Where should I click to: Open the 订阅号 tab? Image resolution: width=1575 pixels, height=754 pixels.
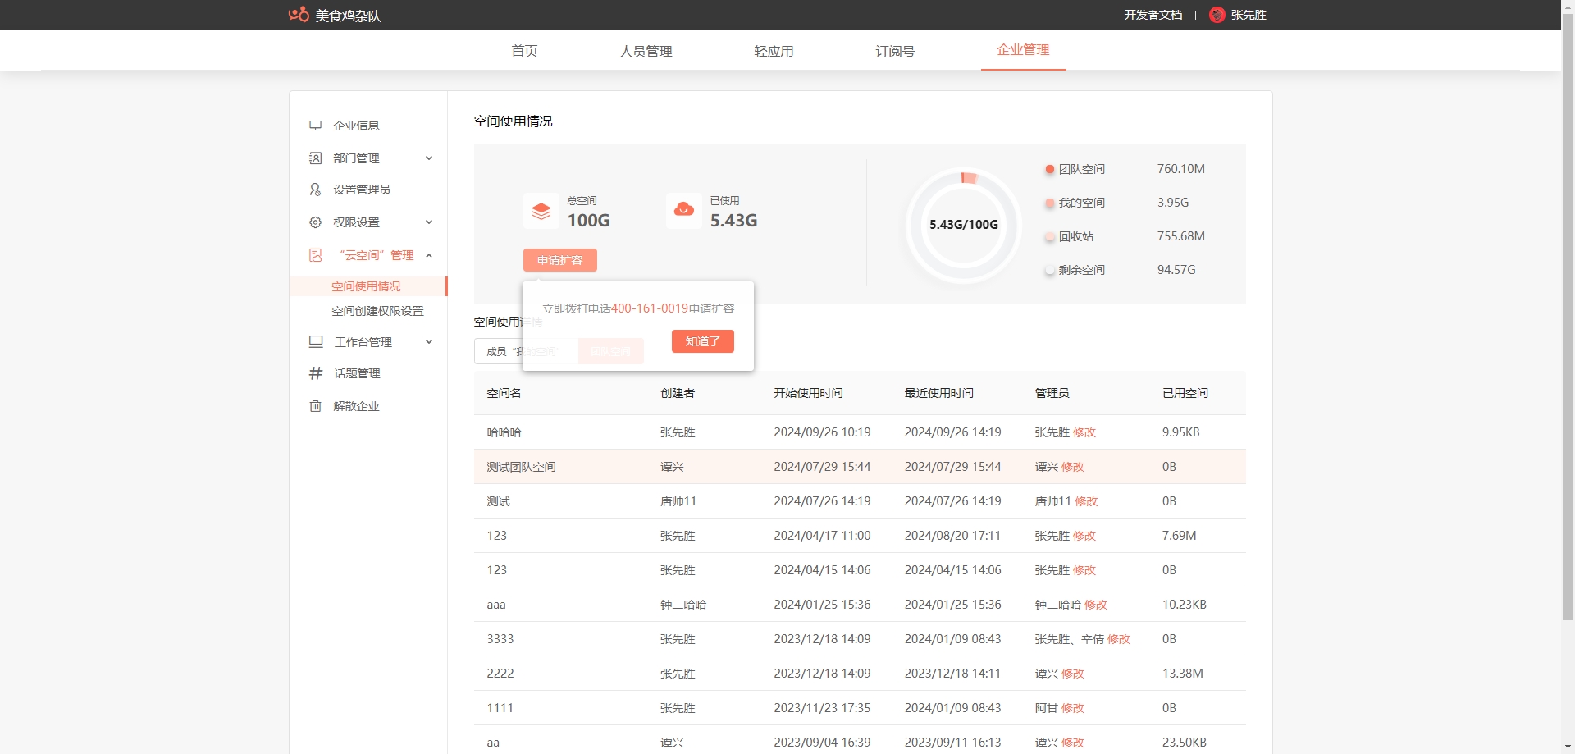[x=895, y=51]
